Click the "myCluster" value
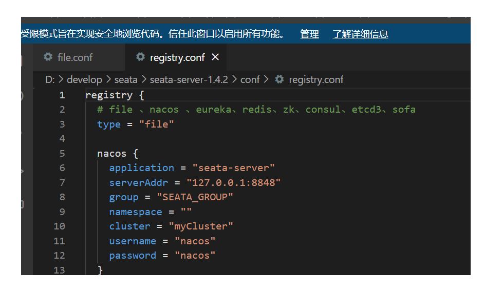The image size is (503, 294). (201, 226)
